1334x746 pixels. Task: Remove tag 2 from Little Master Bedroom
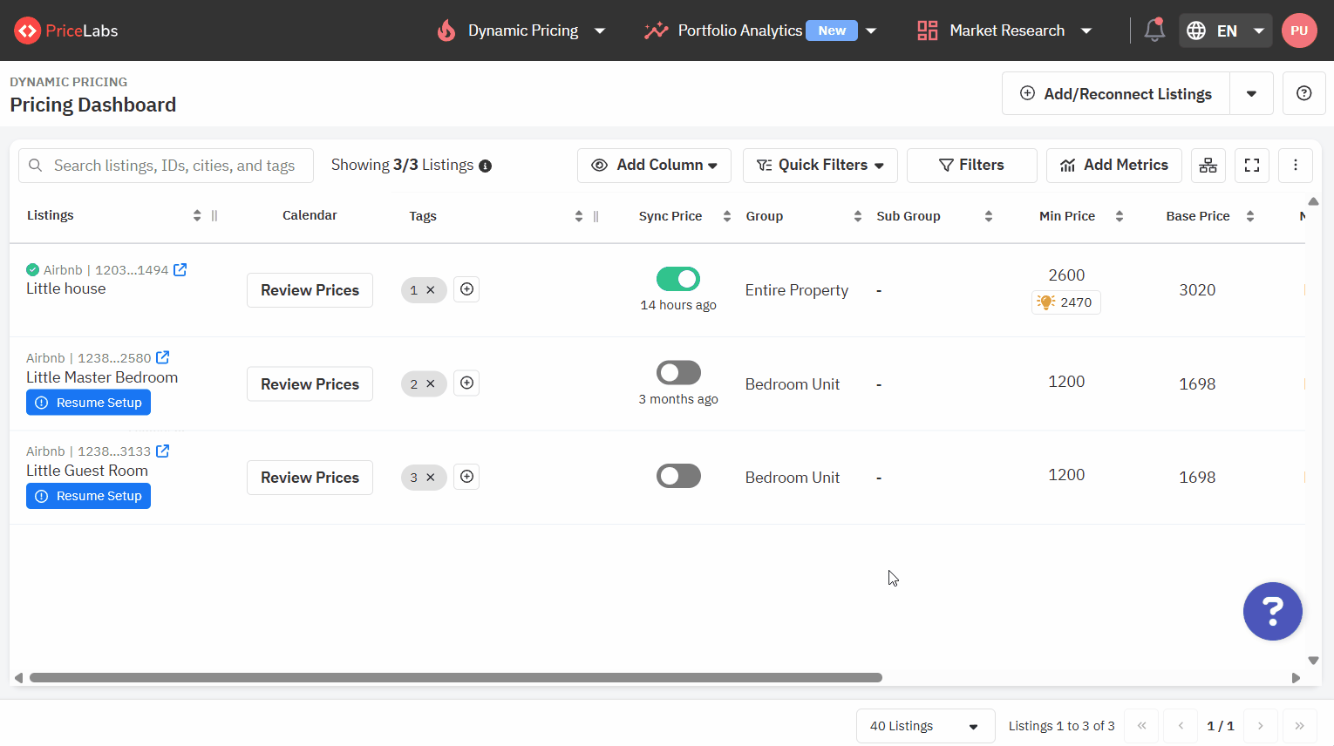431,383
